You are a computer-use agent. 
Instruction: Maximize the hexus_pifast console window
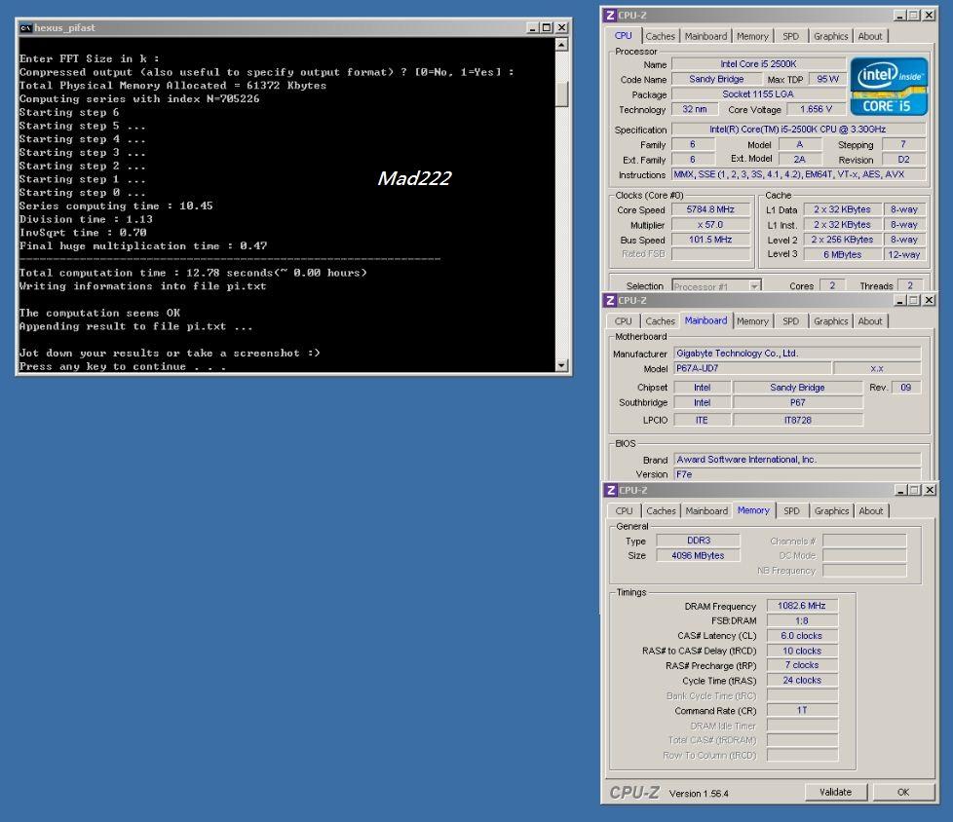547,28
